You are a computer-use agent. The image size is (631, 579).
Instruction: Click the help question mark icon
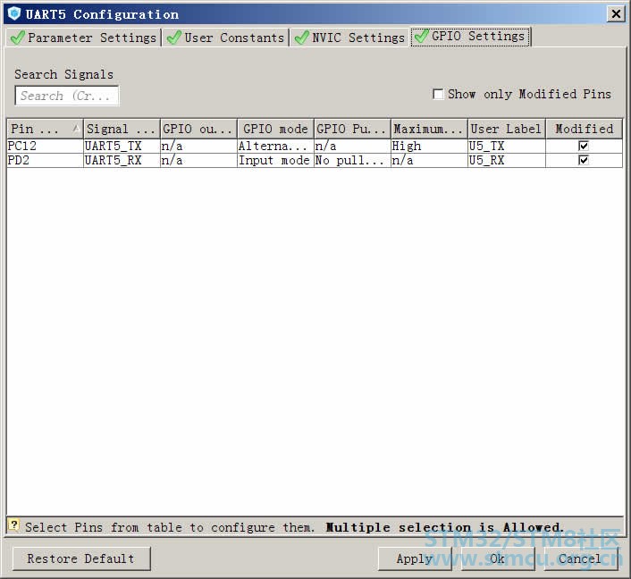[14, 525]
